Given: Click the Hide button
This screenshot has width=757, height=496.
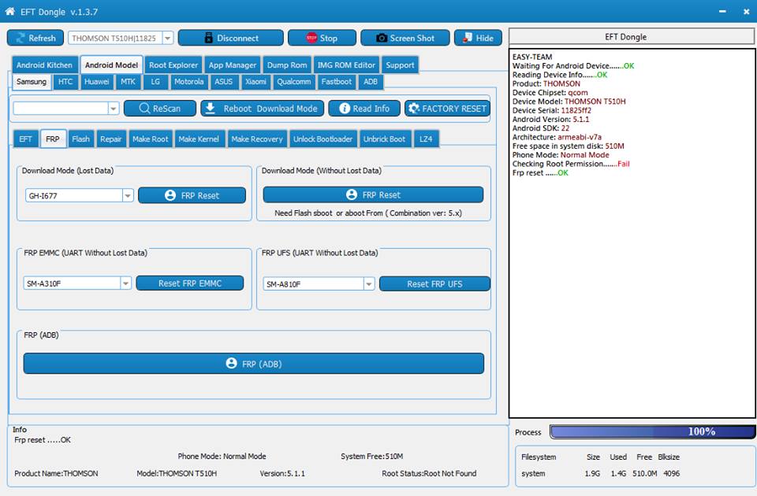Looking at the screenshot, I should click(478, 38).
